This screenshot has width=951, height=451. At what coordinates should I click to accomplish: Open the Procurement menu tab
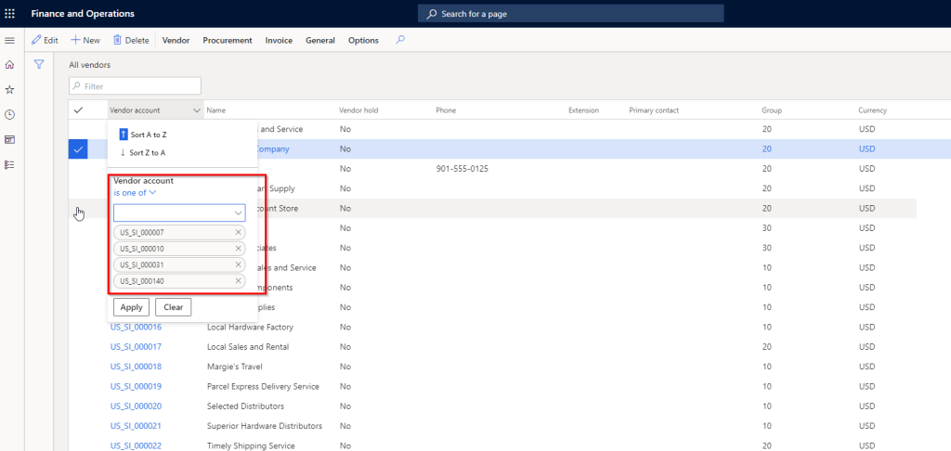[x=228, y=41]
